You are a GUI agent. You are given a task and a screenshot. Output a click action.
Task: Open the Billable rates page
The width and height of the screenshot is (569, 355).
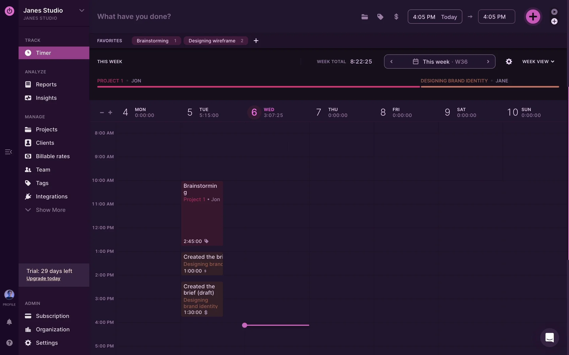(52, 156)
